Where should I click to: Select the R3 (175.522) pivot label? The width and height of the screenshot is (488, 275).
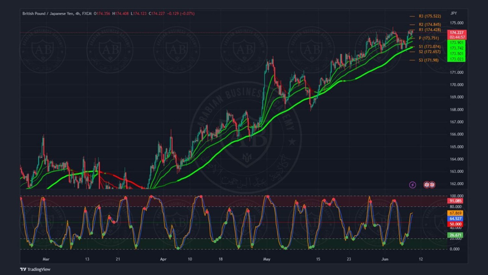click(430, 16)
